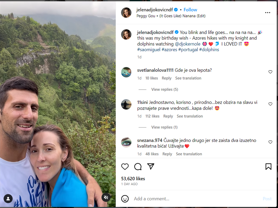Open comments via speech bubble icon
Viewport: 278px width, 208px height.
pos(138,167)
